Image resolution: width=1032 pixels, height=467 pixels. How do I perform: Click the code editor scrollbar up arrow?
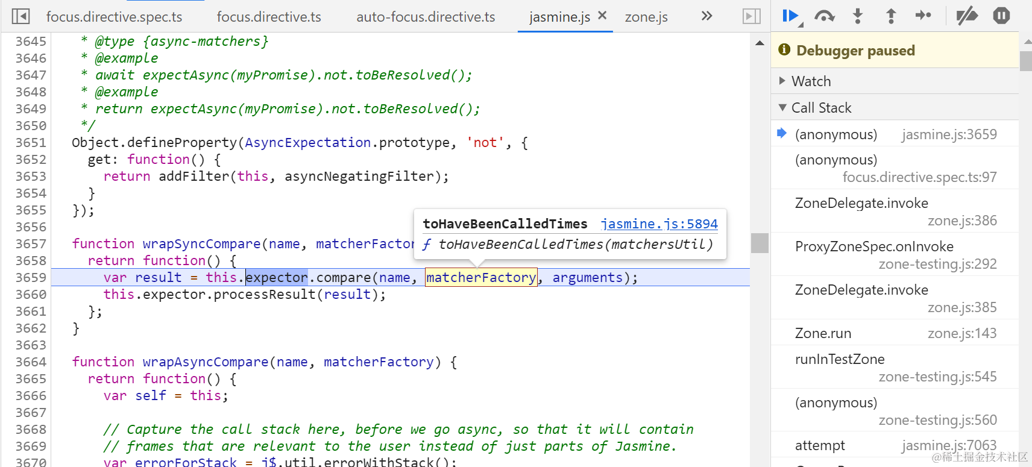[x=760, y=43]
